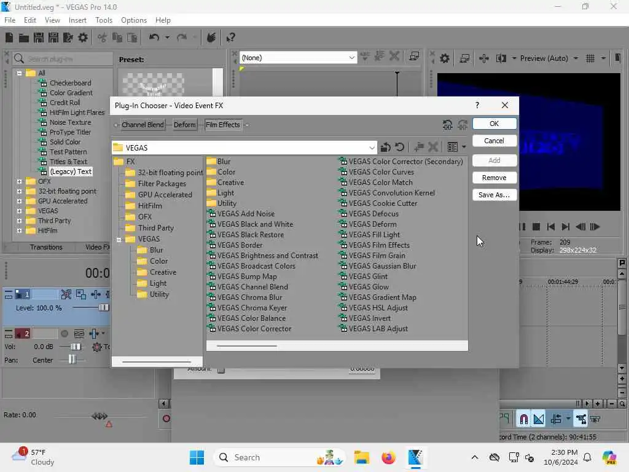Click Save As... button
Image resolution: width=629 pixels, height=472 pixels.
tap(494, 195)
